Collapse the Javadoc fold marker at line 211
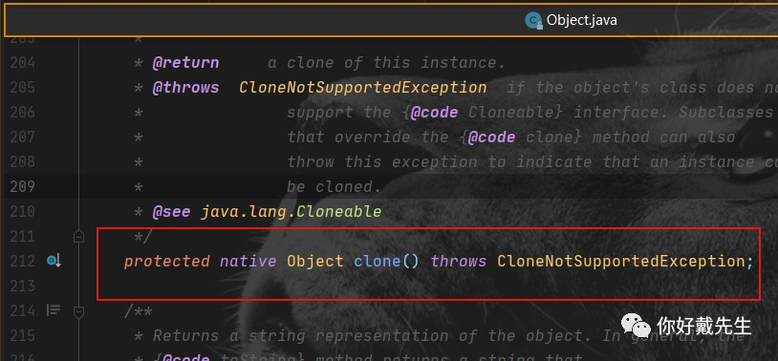Screen dimensions: 778x361 tap(78, 237)
